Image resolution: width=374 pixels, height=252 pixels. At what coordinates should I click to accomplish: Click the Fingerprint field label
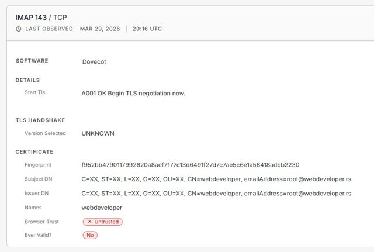click(38, 165)
